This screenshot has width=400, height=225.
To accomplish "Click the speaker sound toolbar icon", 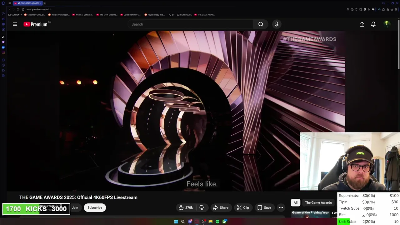I will pyautogui.click(x=379, y=9).
